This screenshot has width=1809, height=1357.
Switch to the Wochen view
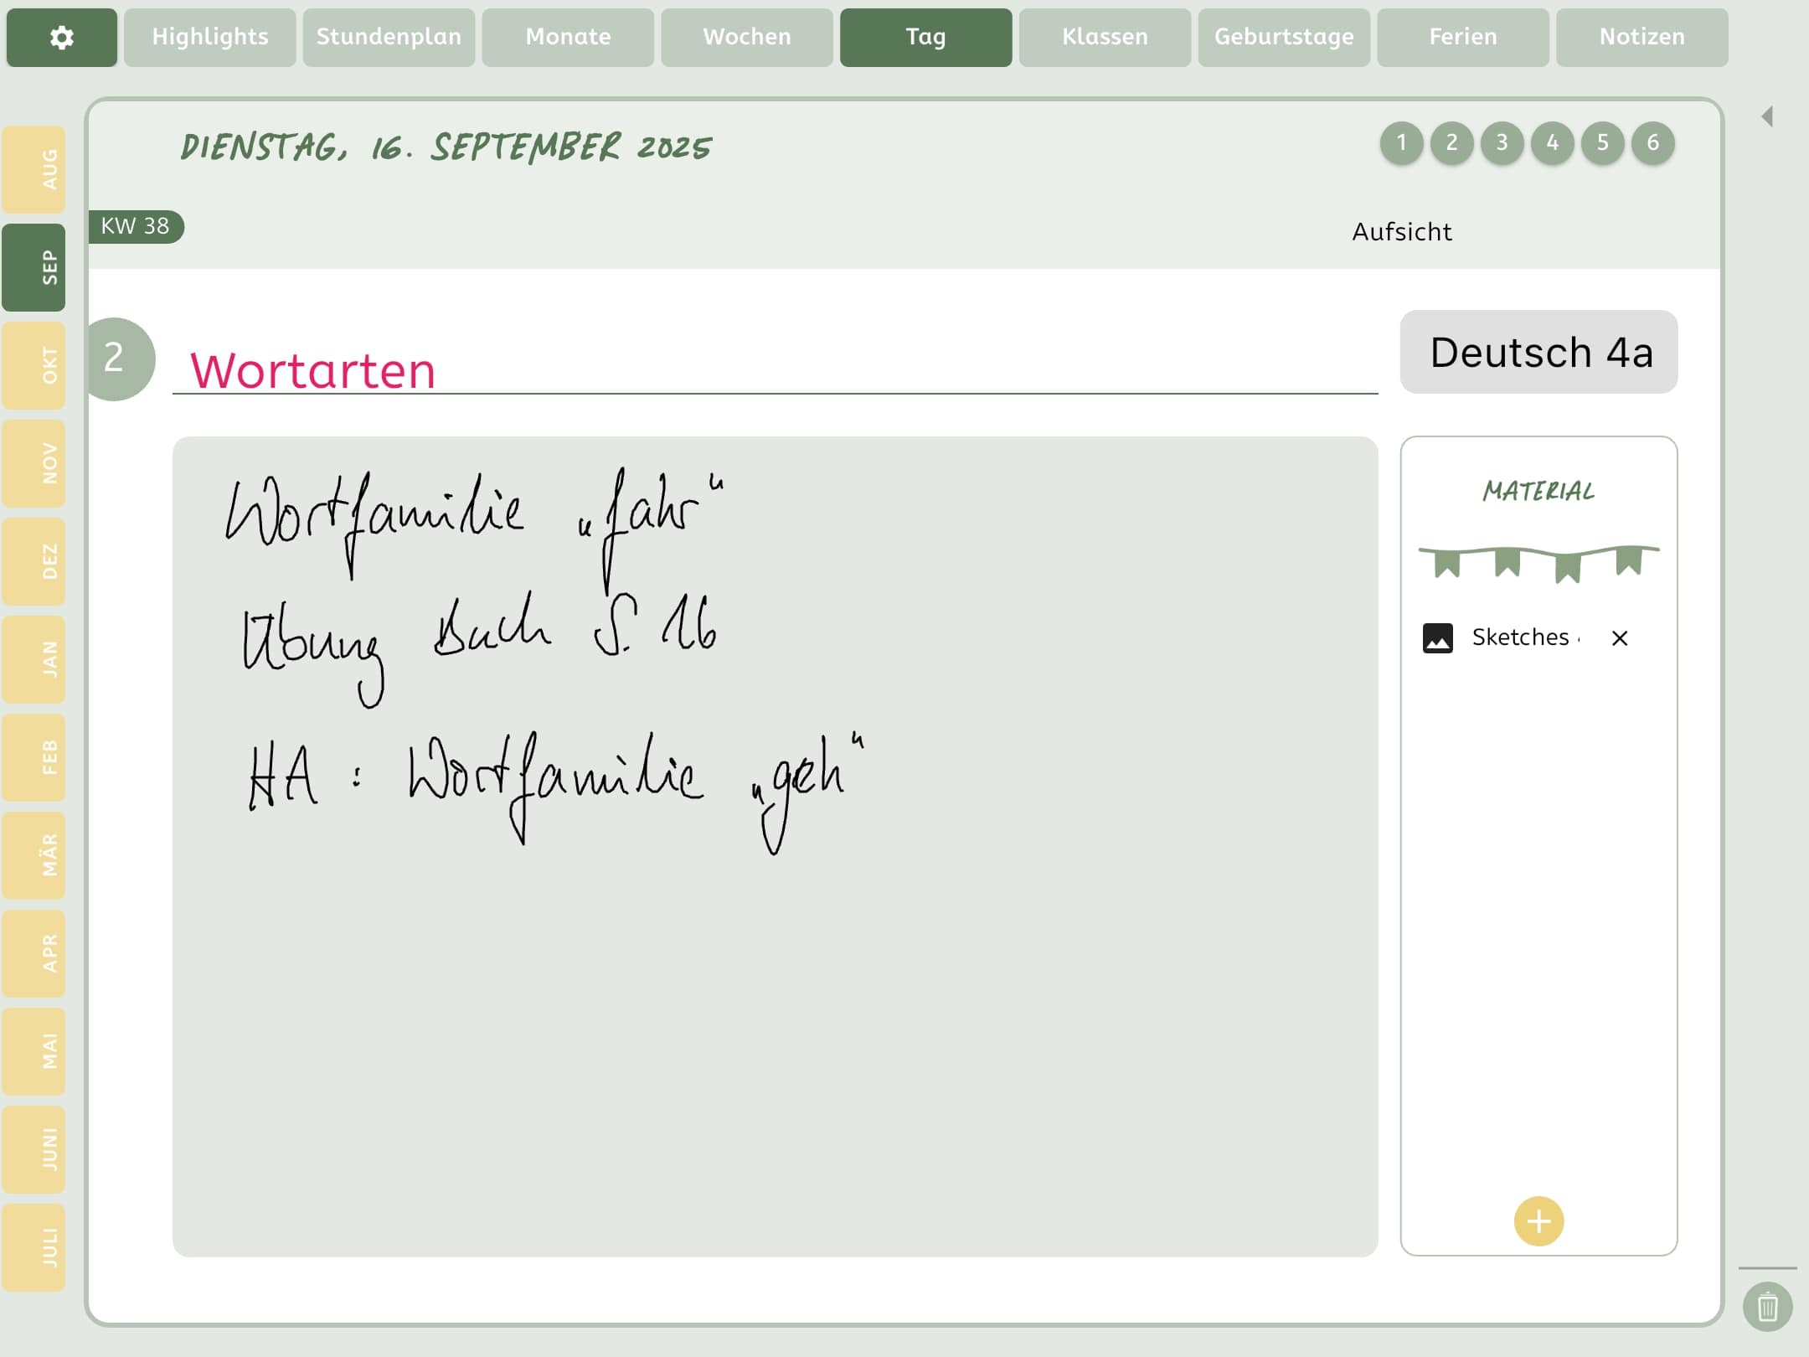coord(745,37)
